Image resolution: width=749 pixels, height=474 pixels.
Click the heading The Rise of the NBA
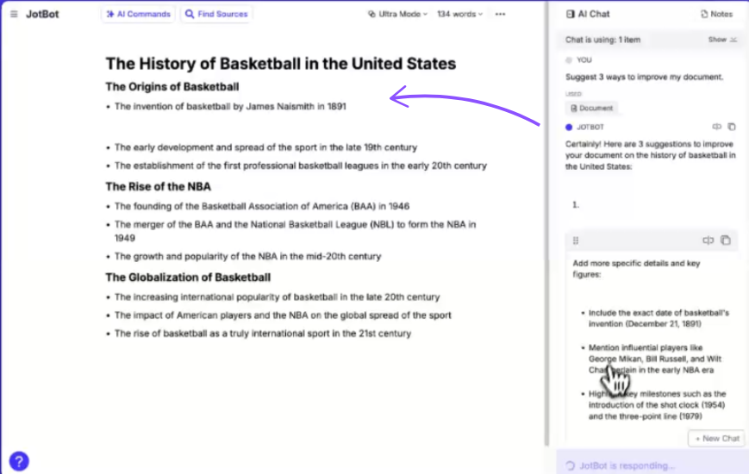click(158, 187)
